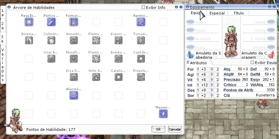Select the Esporo skill icon

(119, 40)
